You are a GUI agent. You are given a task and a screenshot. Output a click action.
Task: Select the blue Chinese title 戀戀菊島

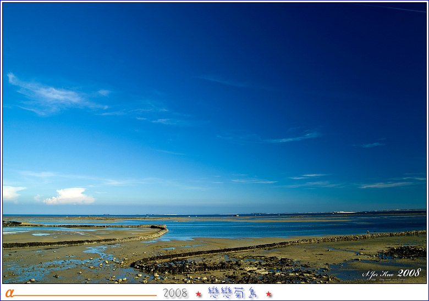click(233, 293)
